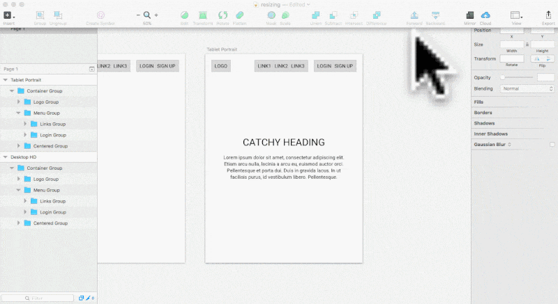Collapse Desktop HD Container Group
The width and height of the screenshot is (558, 304).
[x=12, y=168]
